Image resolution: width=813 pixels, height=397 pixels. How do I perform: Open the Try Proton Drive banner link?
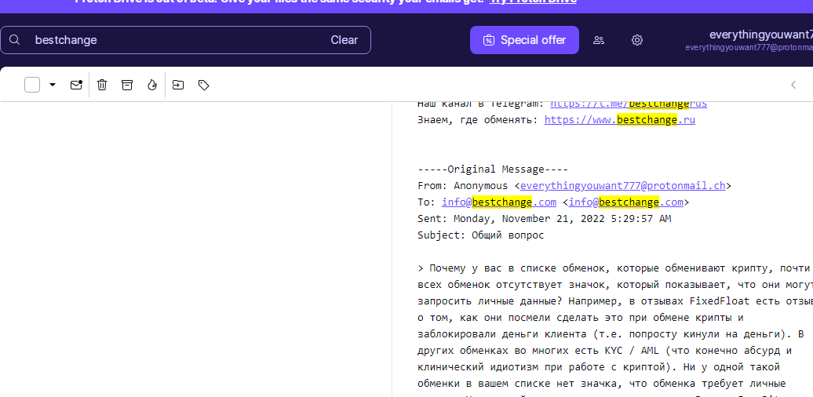(533, 2)
